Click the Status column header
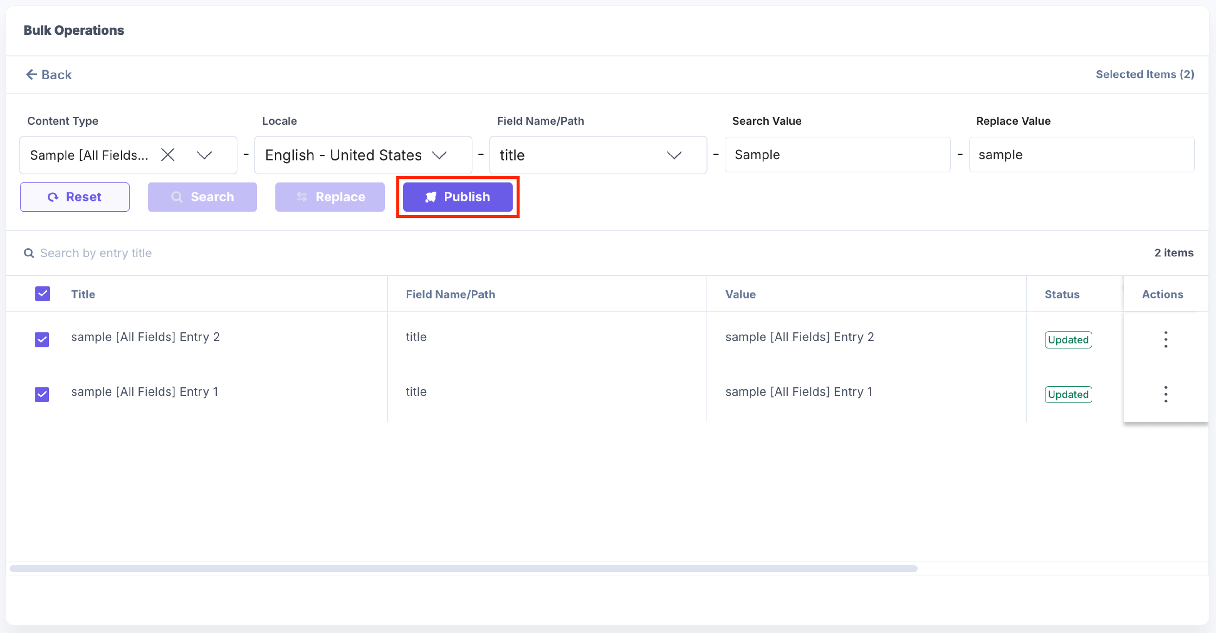Image resolution: width=1216 pixels, height=633 pixels. point(1062,294)
